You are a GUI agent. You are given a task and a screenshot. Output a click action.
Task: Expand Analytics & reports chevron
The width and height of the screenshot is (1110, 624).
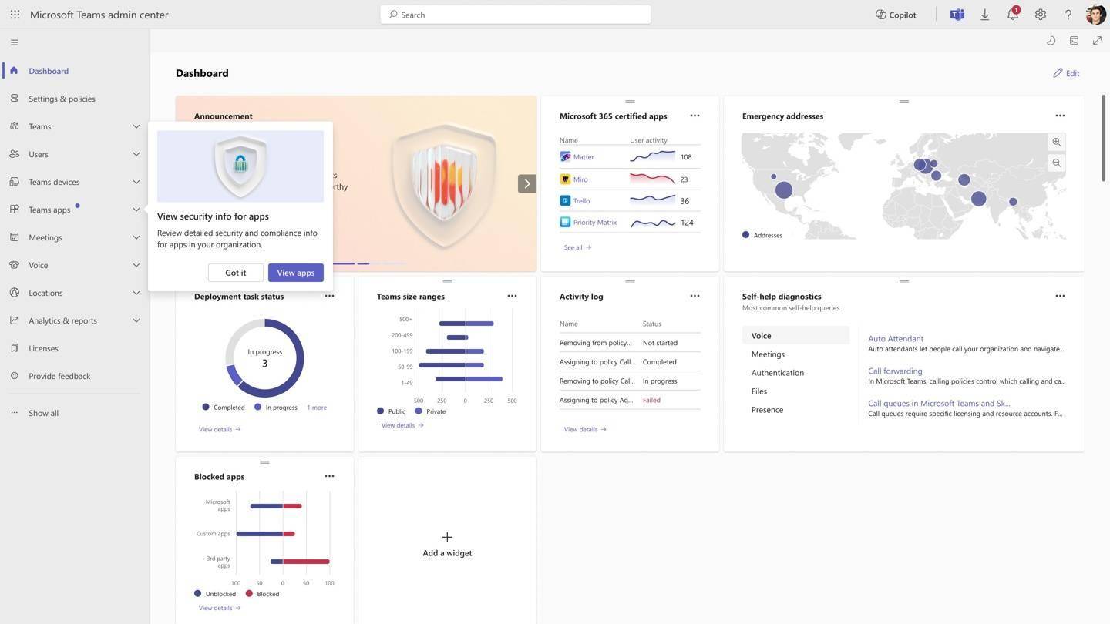(x=136, y=320)
